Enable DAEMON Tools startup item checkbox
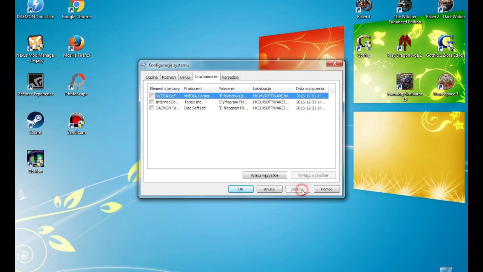Viewport: 483px width, 272px height. click(x=152, y=108)
